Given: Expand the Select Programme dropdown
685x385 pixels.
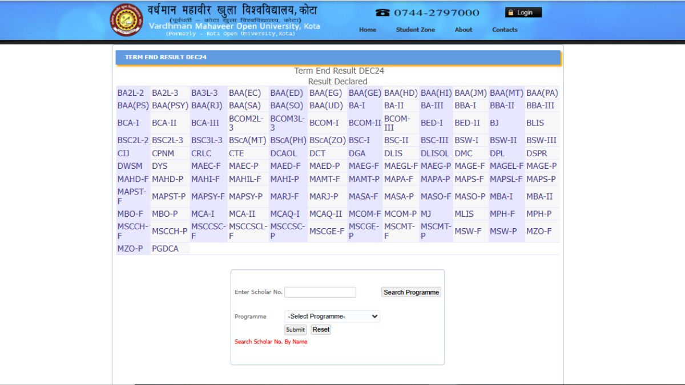Looking at the screenshot, I should 332,316.
